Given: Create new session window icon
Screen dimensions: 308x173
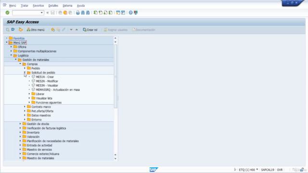Looking at the screenshot, I should click(x=118, y=13).
